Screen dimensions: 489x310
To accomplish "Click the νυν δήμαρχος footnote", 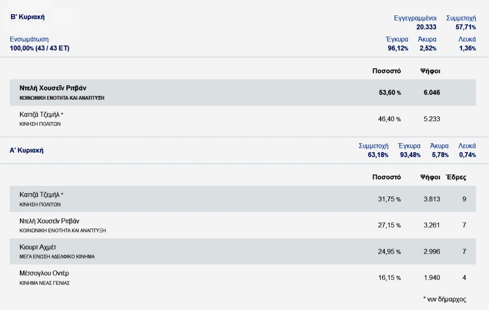I will [444, 299].
